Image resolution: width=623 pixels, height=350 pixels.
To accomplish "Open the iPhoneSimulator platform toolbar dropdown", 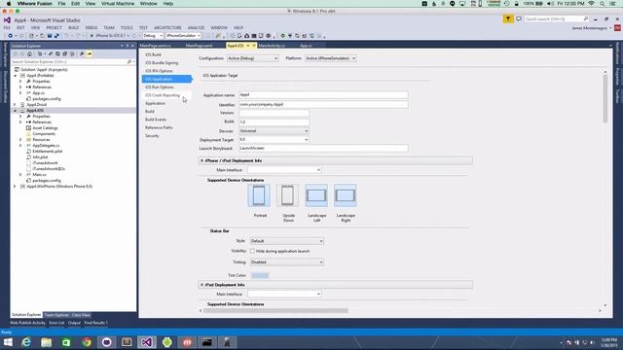I will coord(183,36).
